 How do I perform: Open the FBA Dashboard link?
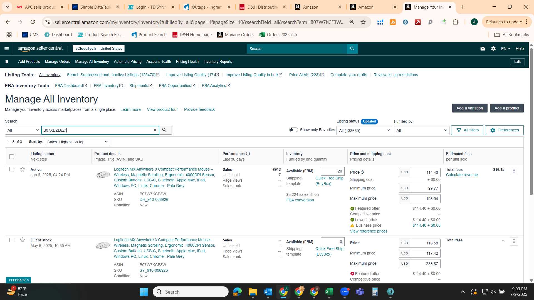point(71,86)
